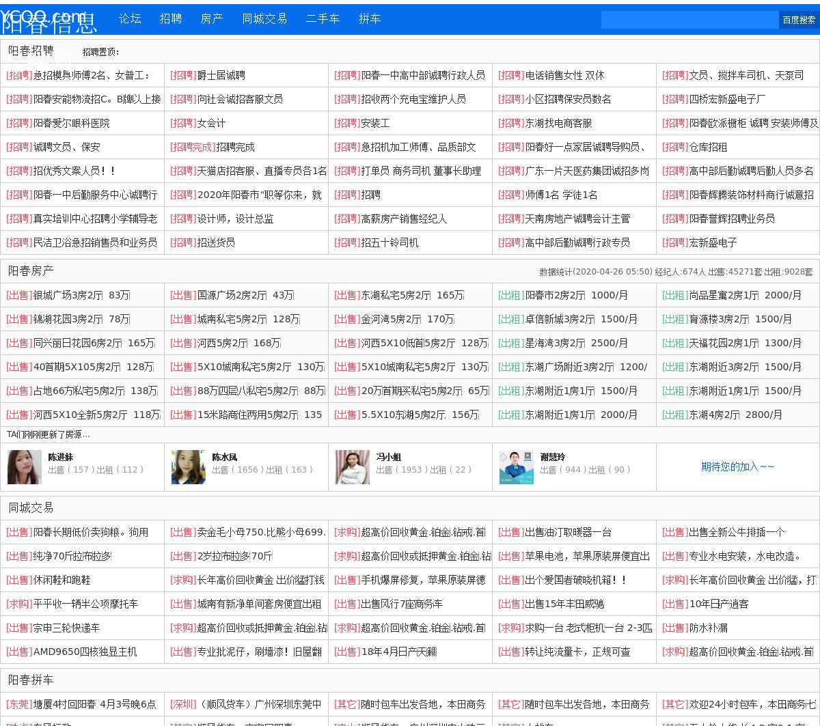The width and height of the screenshot is (820, 726).
Task: Switch to 二手车 navigation item
Action: tap(323, 19)
